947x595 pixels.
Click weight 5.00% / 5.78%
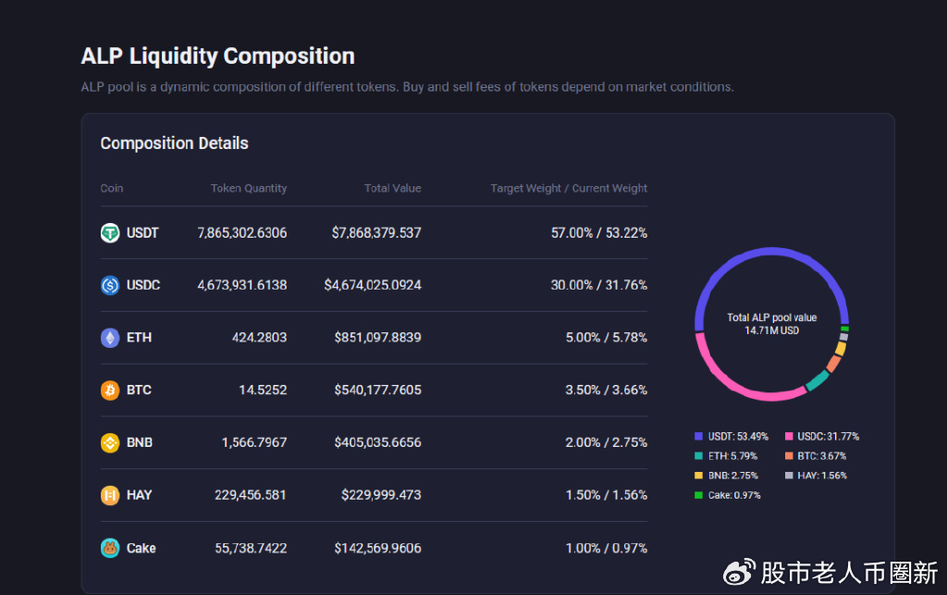point(607,338)
